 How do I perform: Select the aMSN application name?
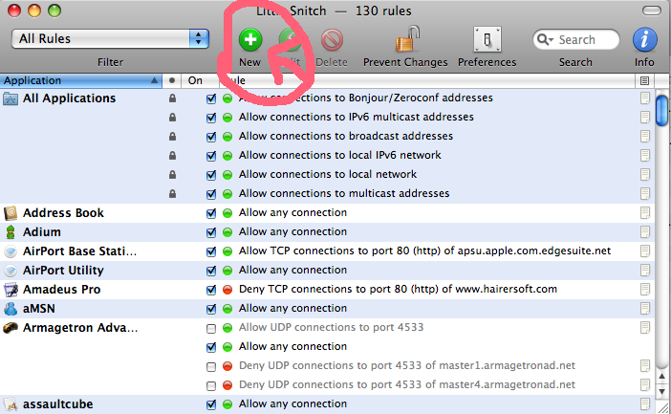click(39, 309)
